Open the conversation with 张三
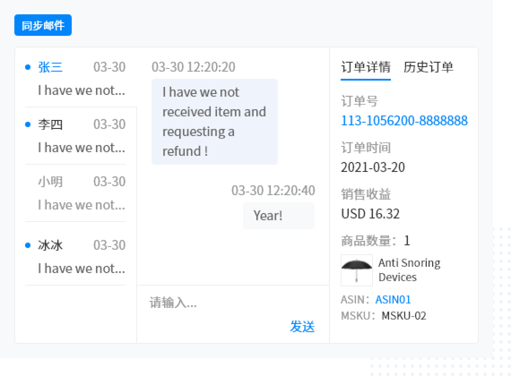Screen dimensions: 511x376 pos(75,79)
